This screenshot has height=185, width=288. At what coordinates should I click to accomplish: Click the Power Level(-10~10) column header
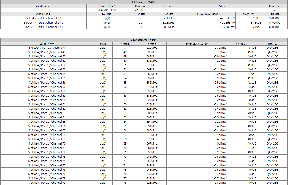click(x=196, y=44)
